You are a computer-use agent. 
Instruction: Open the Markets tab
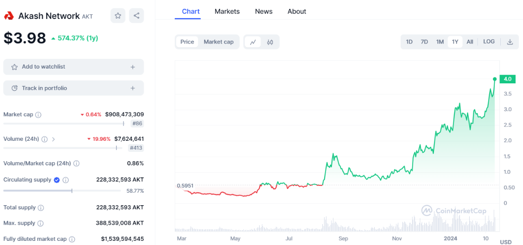coord(227,12)
